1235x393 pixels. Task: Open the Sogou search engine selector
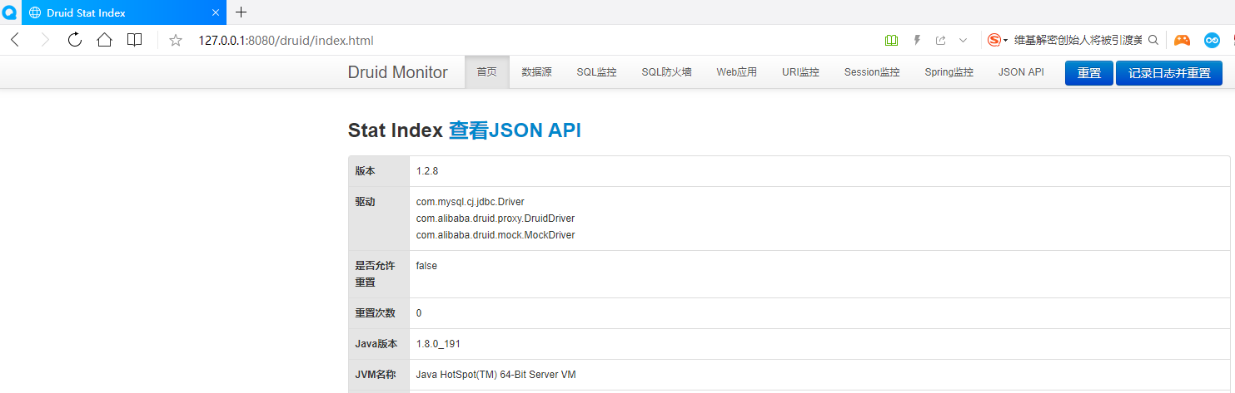[x=998, y=40]
